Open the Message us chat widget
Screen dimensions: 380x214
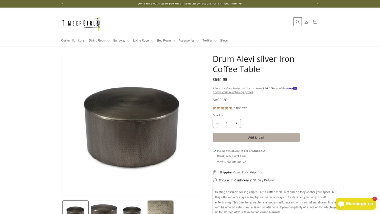click(356, 204)
